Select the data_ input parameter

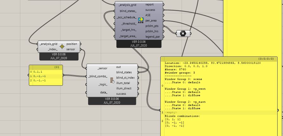coord(104,92)
